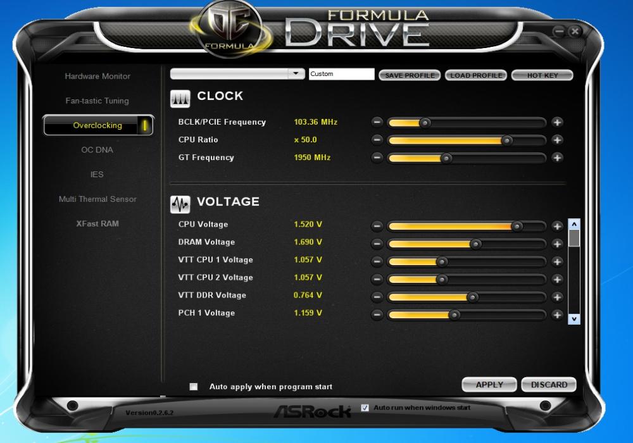Raise VTT CPU 2 Voltage plus icon
This screenshot has width=633, height=443.
[x=557, y=279]
